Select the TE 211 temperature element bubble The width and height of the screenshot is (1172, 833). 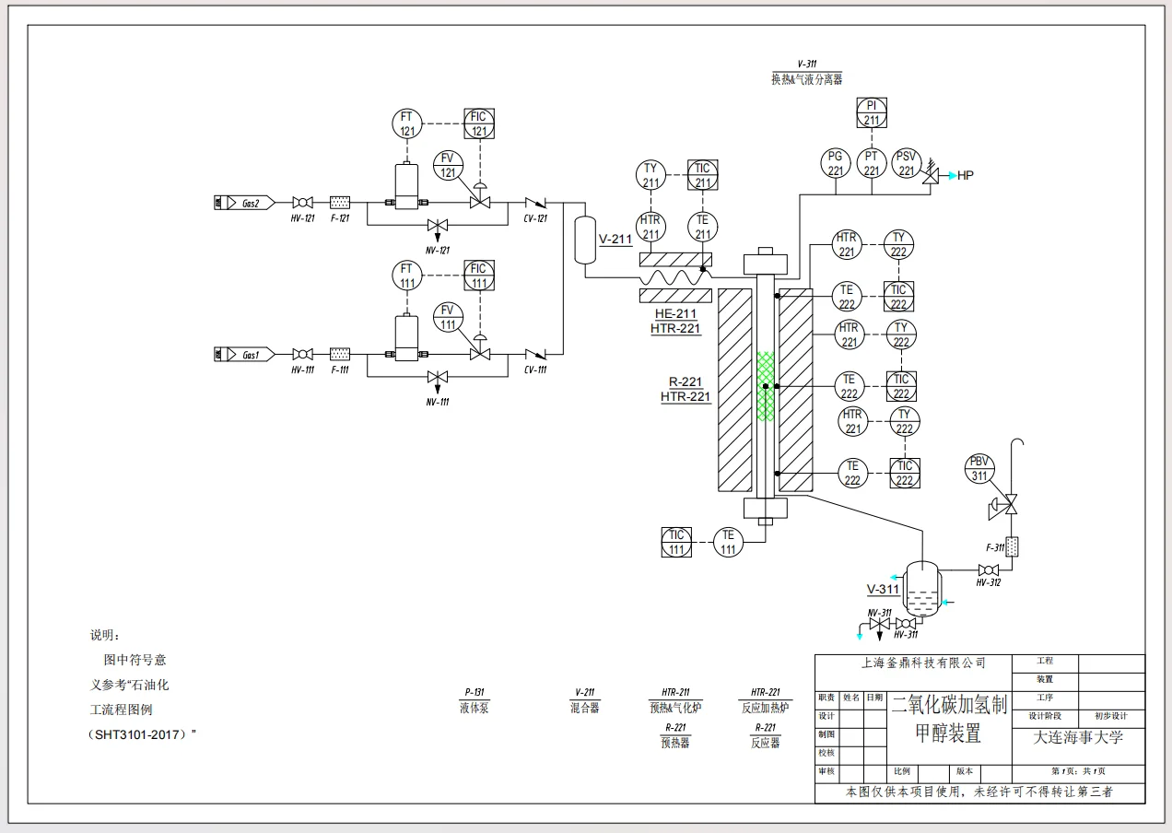[703, 227]
